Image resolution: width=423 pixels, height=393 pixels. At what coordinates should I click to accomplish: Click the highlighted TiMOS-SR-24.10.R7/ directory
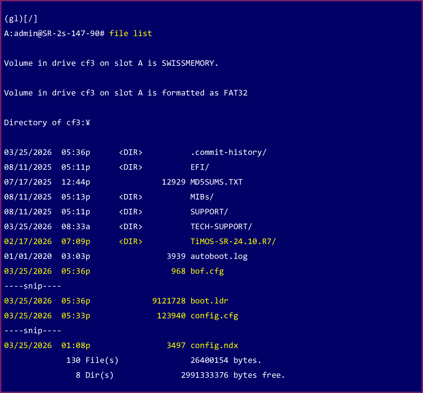pos(233,241)
